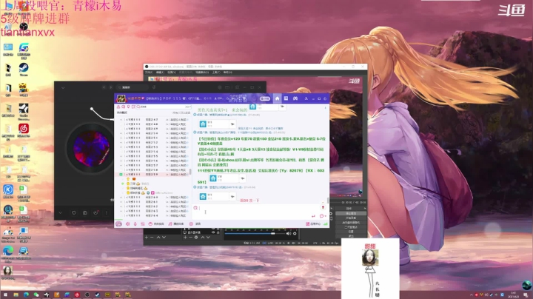Open the emoji dropdown beside YY send arrow
The height and width of the screenshot is (299, 533).
323,216
